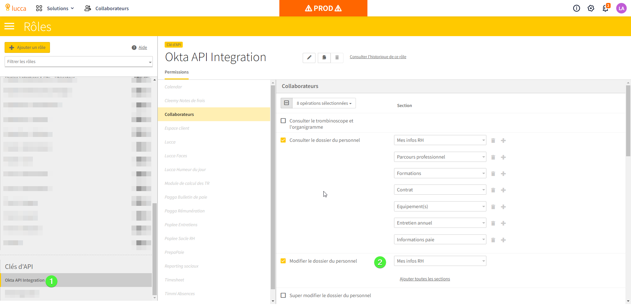Viewport: 631px width, 305px height.
Task: Open the Aide link
Action: pos(143,48)
